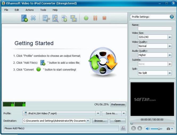This screenshot has width=177, height=135.
Task: Maximize the converter window
Action: click(167, 3)
